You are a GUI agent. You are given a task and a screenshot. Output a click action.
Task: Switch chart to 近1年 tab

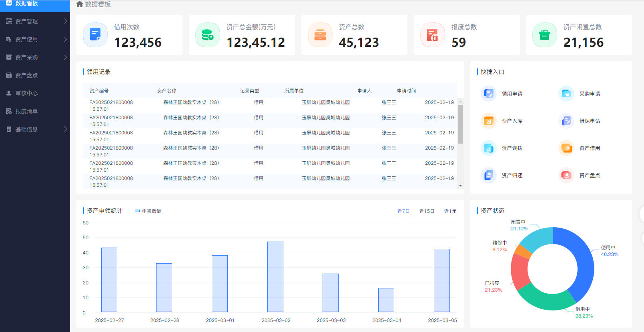tap(450, 211)
